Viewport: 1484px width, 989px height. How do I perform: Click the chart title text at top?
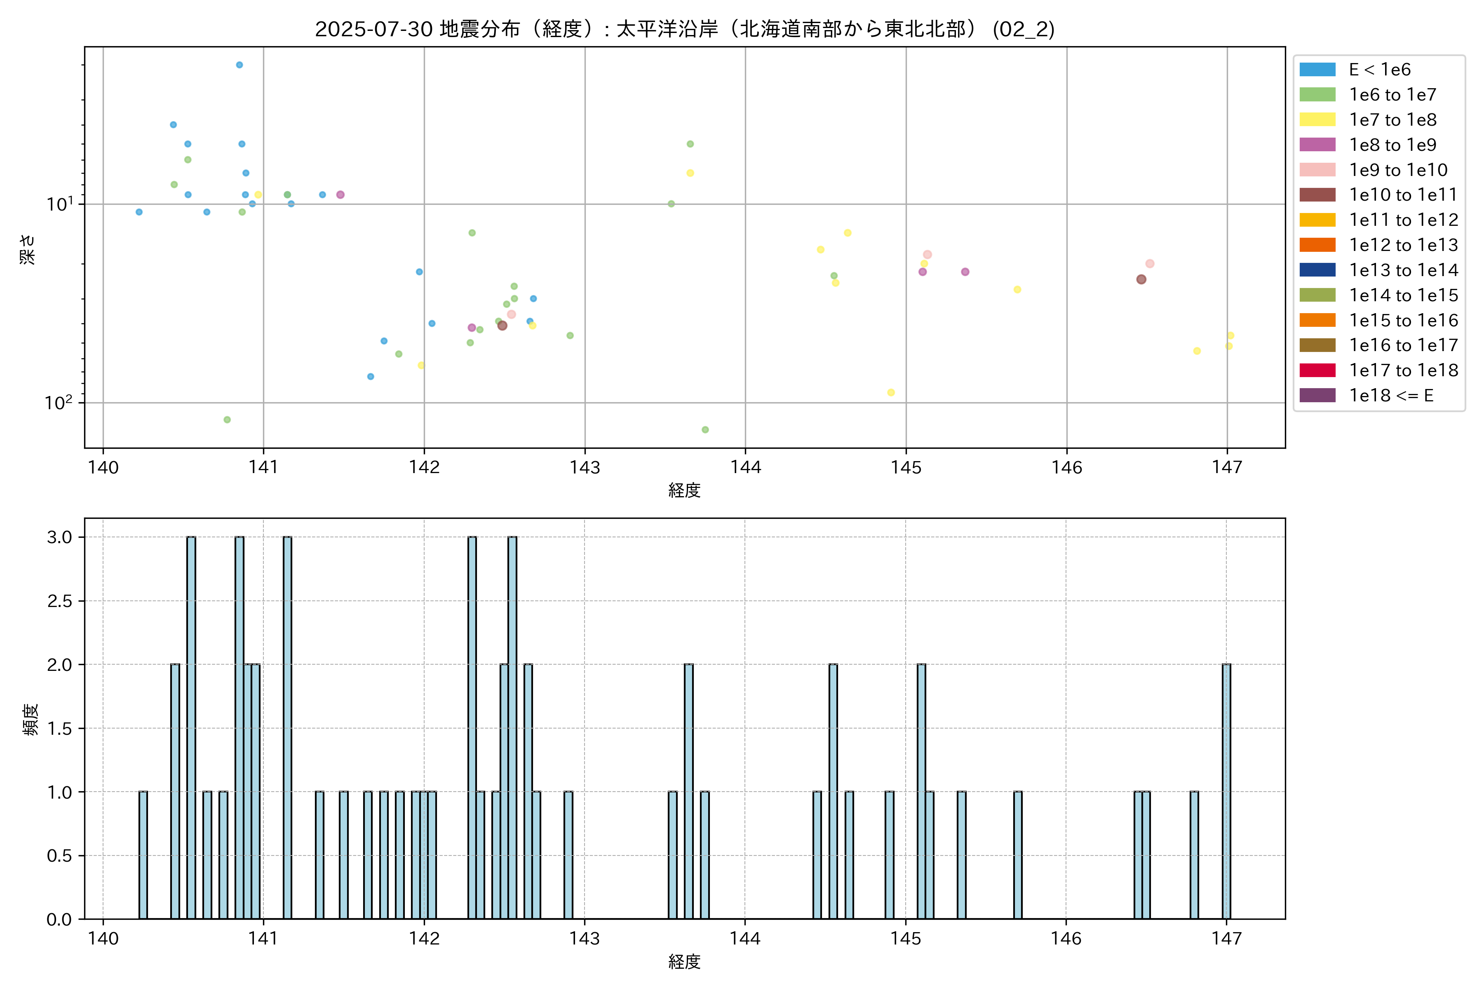(685, 29)
